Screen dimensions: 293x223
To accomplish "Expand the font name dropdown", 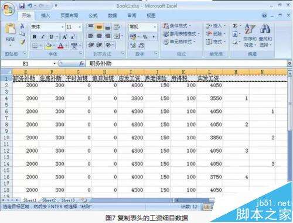I will pos(63,27).
